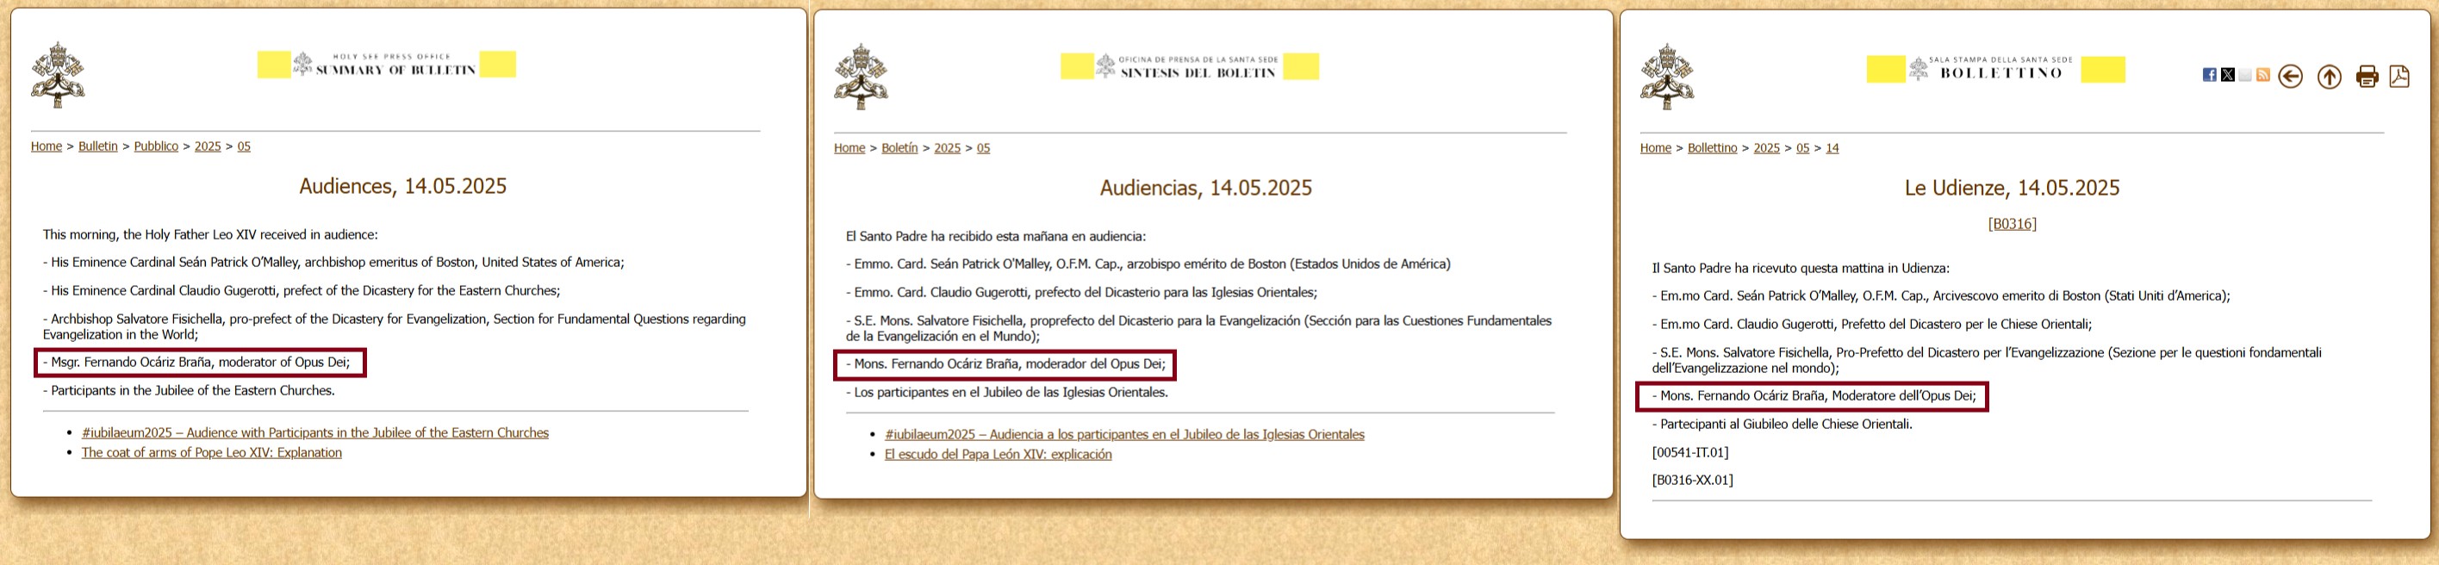Click 'Msgr. Fernando Ocáriz Braña, moderator of Opus Dei' line
Image resolution: width=2439 pixels, height=565 pixels.
[196, 362]
